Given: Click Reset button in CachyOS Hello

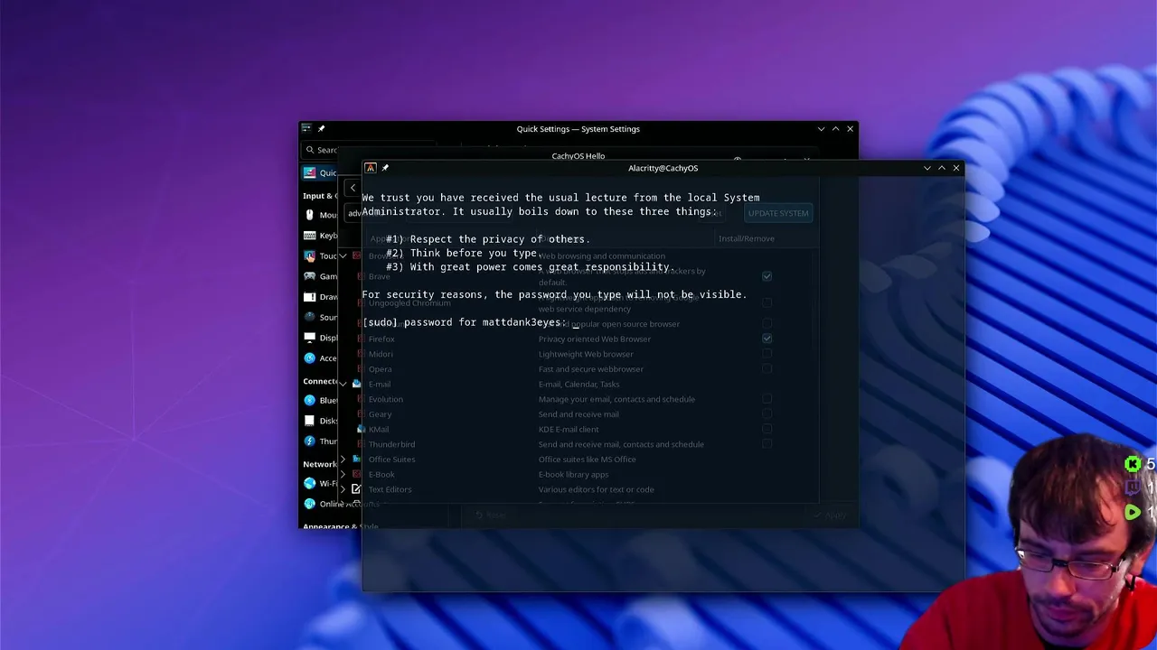Looking at the screenshot, I should [x=491, y=515].
